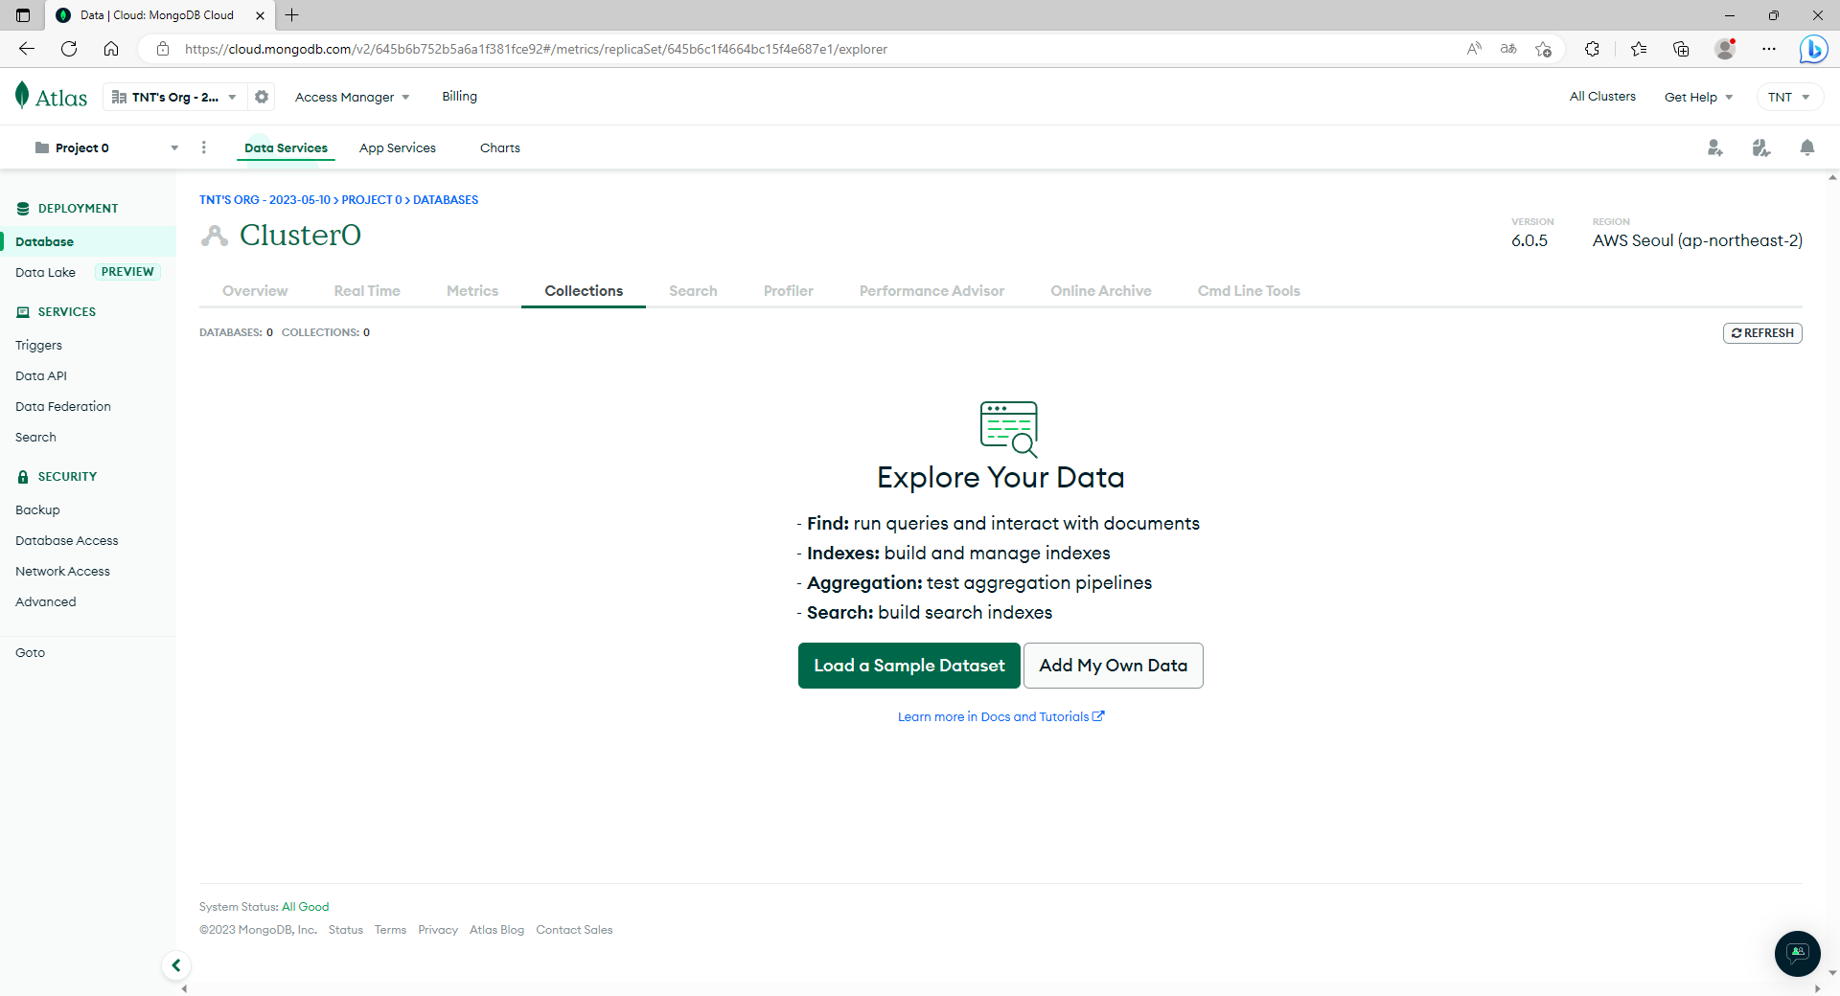Open cluster Overview tab

(255, 291)
